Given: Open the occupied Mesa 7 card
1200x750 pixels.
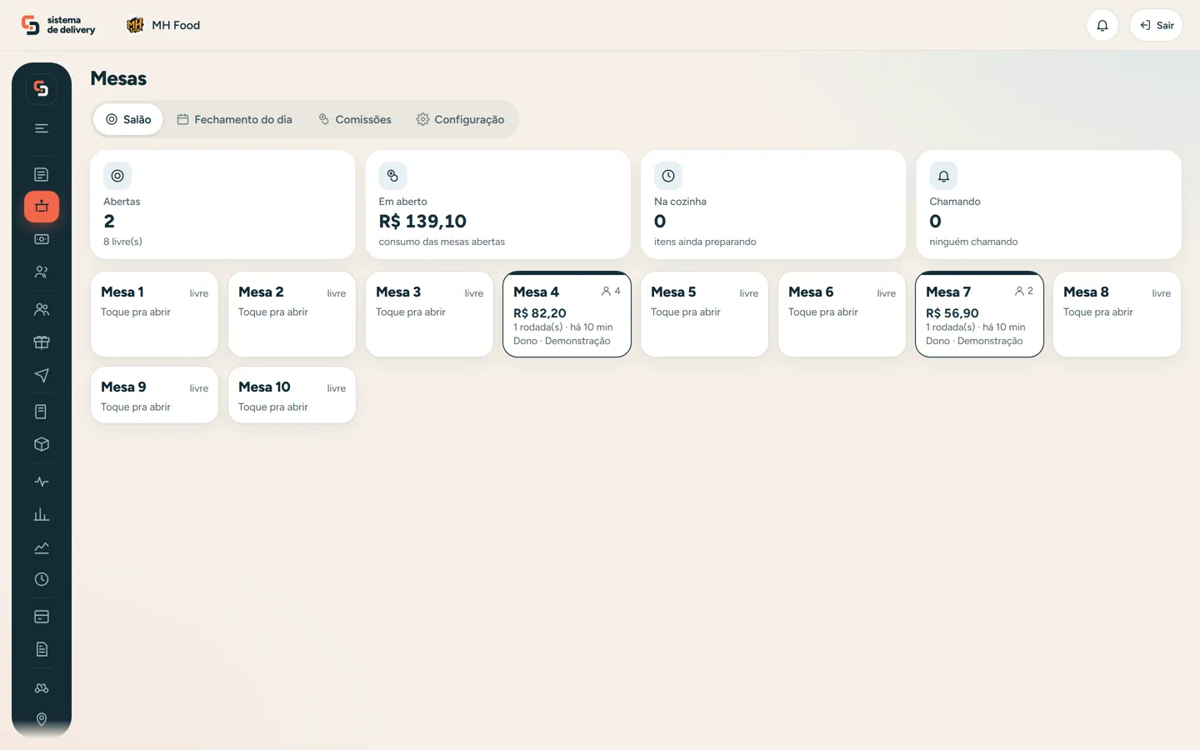Looking at the screenshot, I should 979,314.
